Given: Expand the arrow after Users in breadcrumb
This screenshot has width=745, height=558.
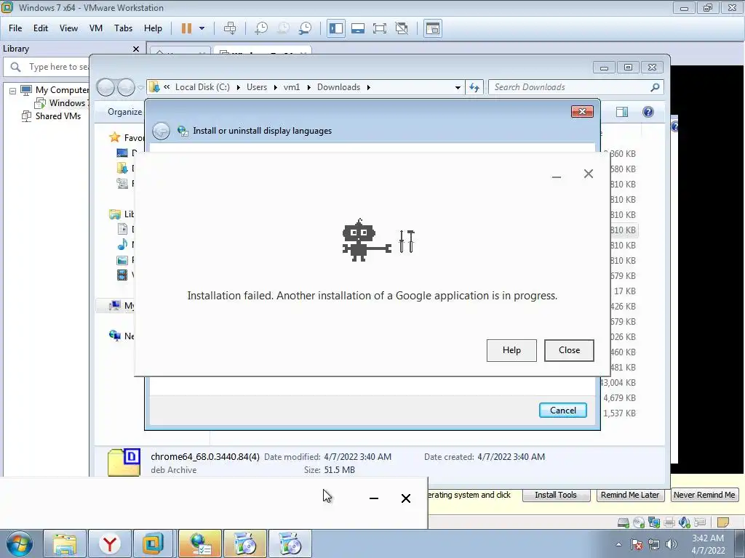Looking at the screenshot, I should point(275,87).
